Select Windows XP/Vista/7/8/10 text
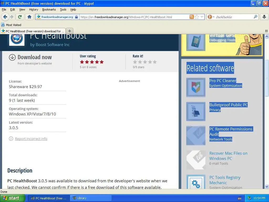Viewport: 269px width, 202px height. (32, 114)
